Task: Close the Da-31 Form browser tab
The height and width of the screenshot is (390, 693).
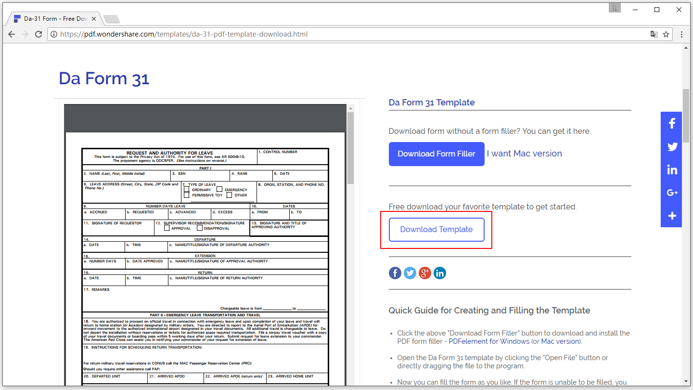Action: tap(94, 19)
